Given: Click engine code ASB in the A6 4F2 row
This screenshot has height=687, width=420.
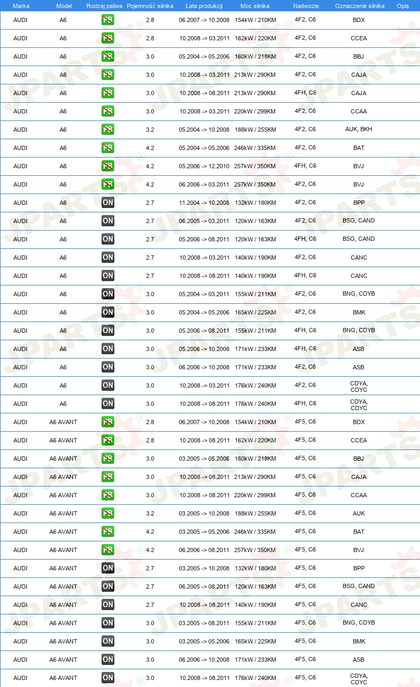Looking at the screenshot, I should [x=359, y=367].
